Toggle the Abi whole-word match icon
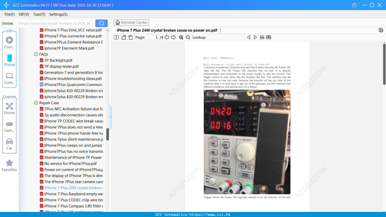Screen dimensions: 386x217 click(262, 37)
